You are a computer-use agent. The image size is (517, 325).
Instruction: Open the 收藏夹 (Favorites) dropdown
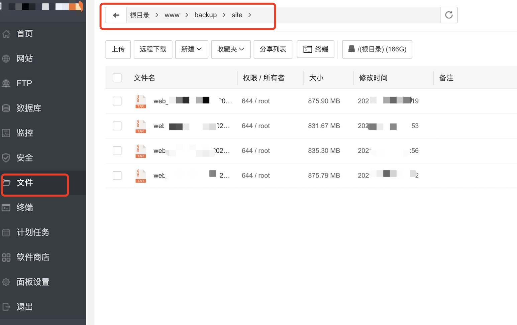231,49
